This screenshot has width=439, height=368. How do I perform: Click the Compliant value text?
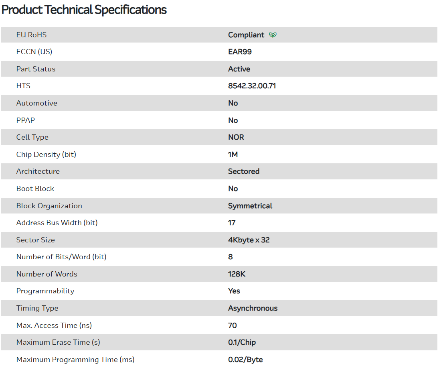click(246, 35)
